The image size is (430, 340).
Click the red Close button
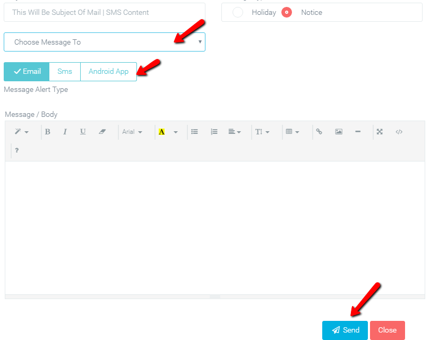[387, 330]
